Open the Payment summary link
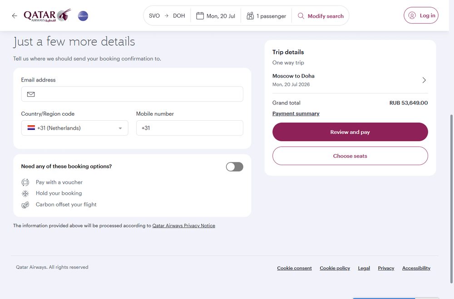The image size is (454, 299). [296, 113]
